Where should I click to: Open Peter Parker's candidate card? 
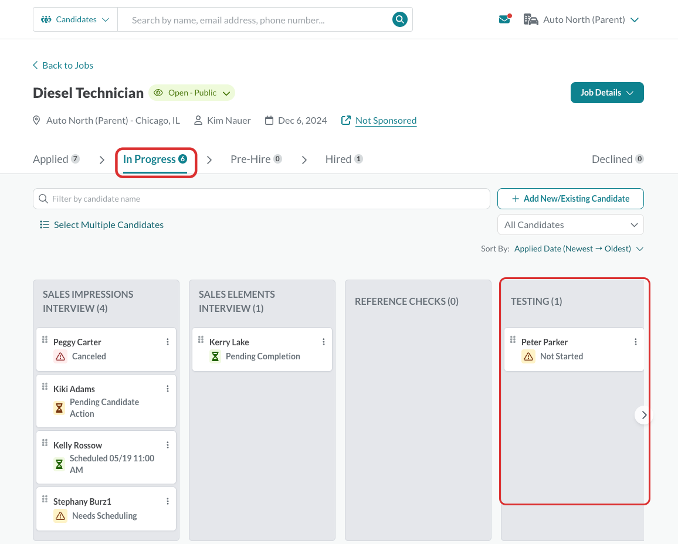click(574, 349)
